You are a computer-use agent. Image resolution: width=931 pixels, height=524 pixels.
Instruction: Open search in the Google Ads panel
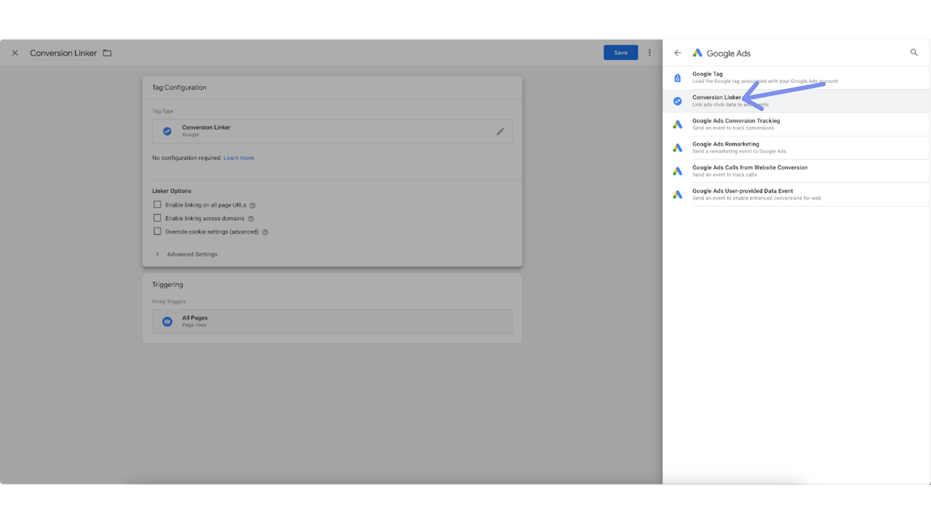(x=914, y=52)
